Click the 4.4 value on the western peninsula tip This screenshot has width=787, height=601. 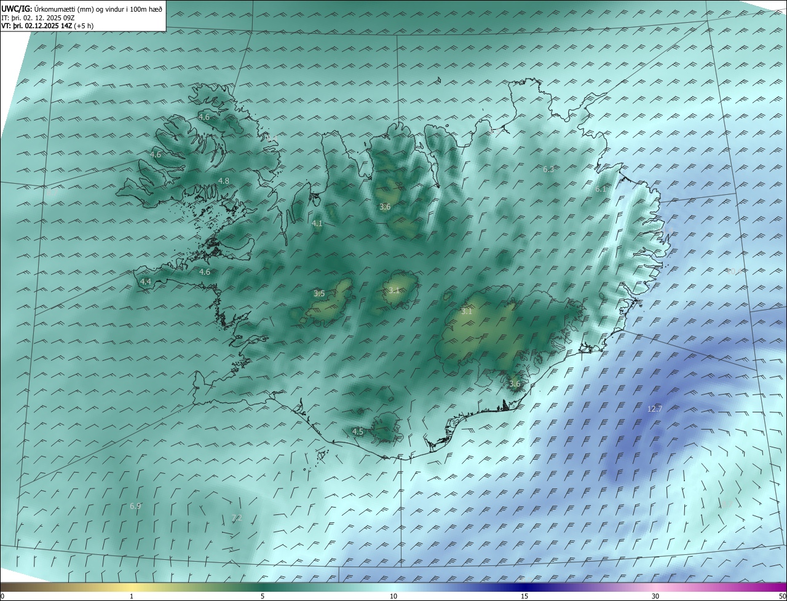point(146,281)
